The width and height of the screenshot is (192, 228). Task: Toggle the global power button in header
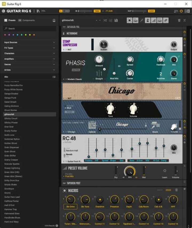(x=181, y=11)
